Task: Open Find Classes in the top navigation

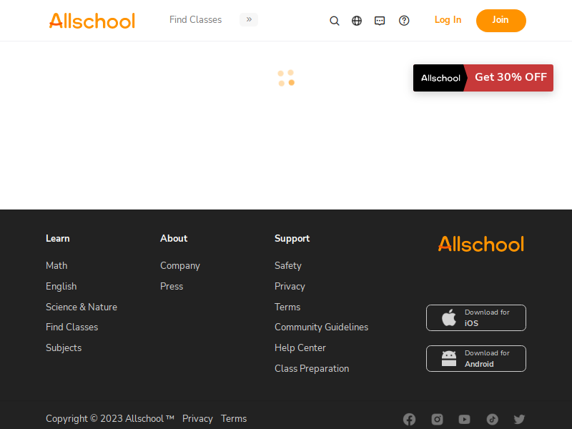Action: (x=195, y=20)
